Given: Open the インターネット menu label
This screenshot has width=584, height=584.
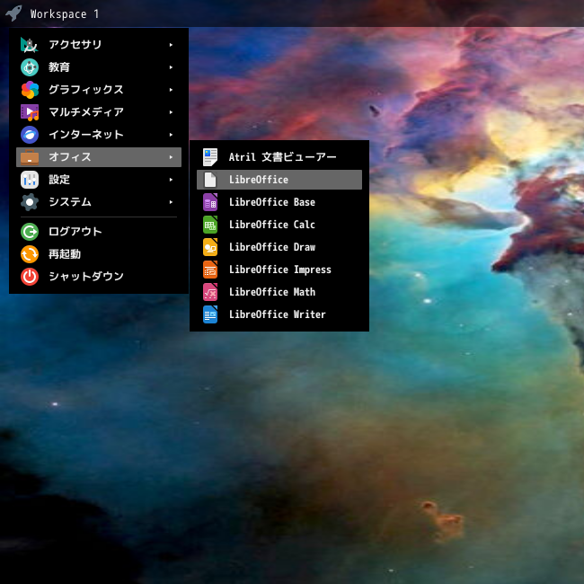Looking at the screenshot, I should pyautogui.click(x=86, y=135).
